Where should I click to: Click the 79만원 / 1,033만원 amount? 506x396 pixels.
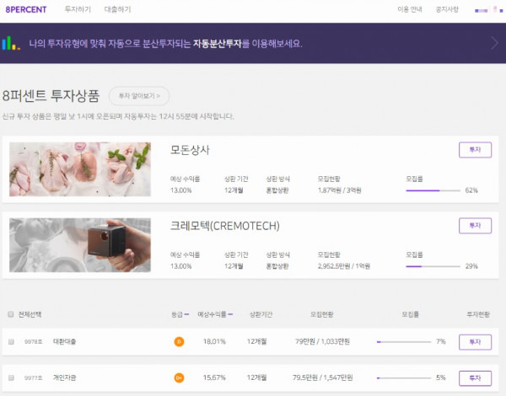coord(322,341)
